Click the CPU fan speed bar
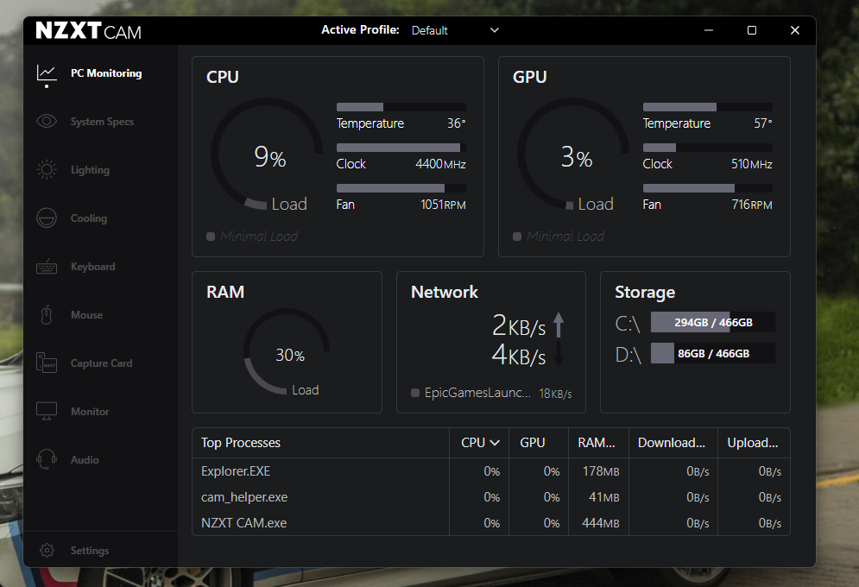The image size is (859, 587). [x=401, y=188]
